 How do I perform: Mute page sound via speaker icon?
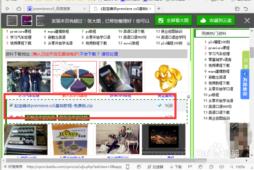click(x=222, y=166)
